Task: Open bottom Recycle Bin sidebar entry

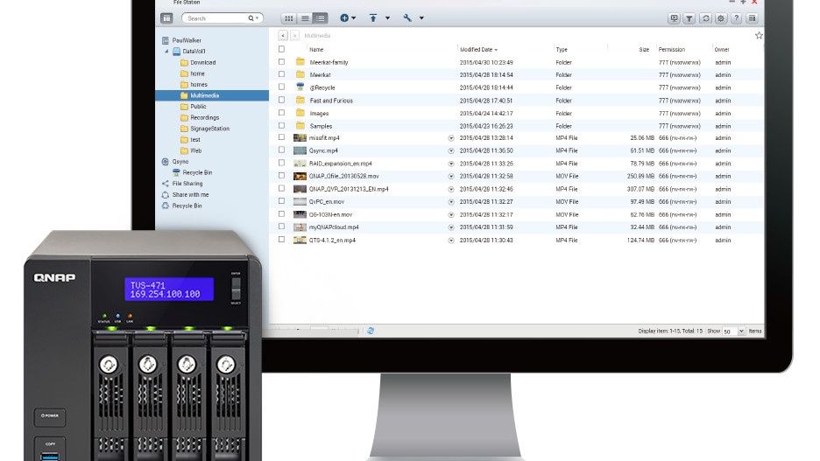Action: click(187, 206)
